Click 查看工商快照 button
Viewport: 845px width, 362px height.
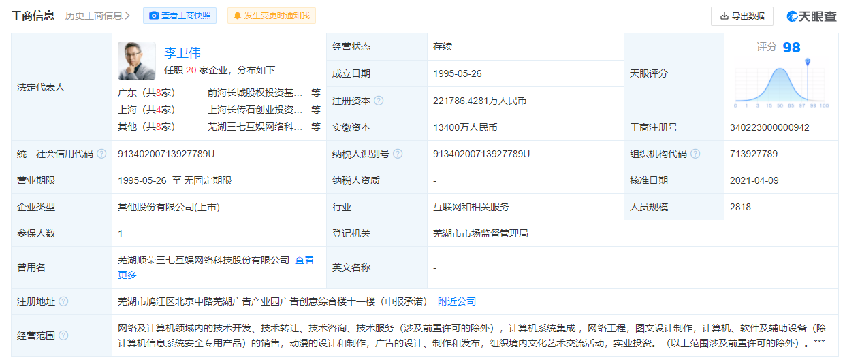[180, 16]
